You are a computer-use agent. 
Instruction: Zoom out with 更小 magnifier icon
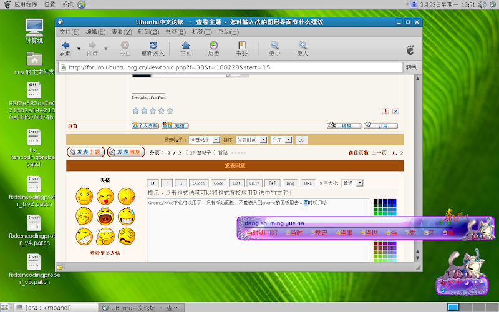point(274,45)
